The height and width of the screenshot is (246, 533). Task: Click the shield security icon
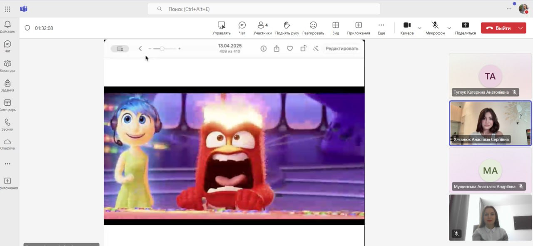pyautogui.click(x=27, y=28)
